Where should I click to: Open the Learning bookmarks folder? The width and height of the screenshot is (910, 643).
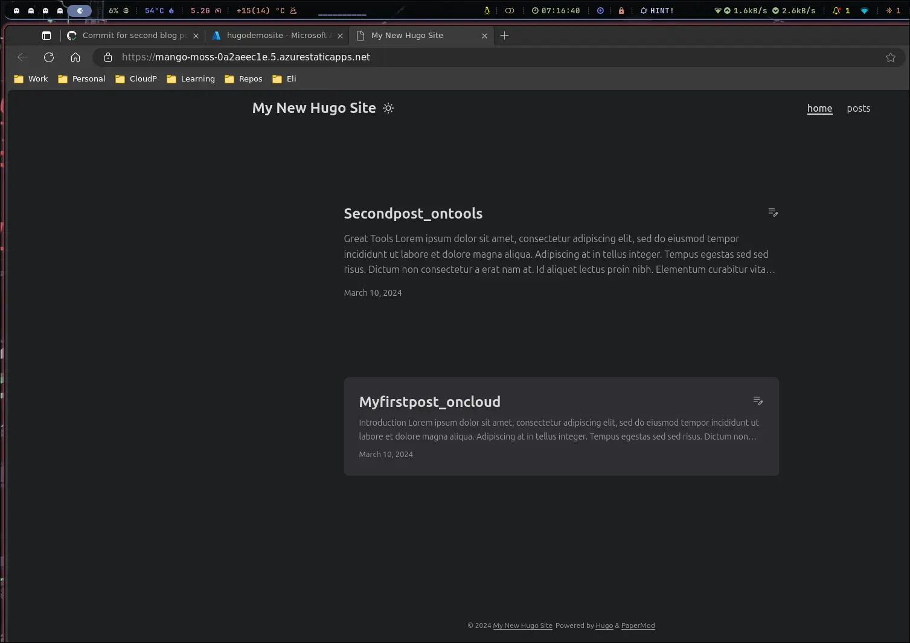191,79
